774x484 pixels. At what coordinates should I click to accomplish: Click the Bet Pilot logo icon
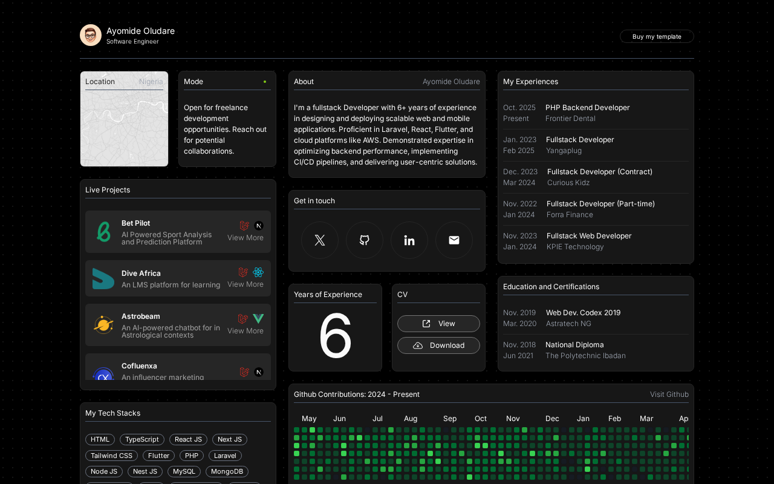[103, 232]
